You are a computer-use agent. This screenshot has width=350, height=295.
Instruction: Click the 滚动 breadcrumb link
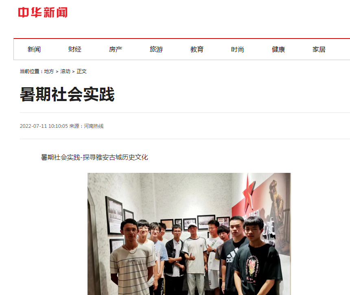(65, 71)
